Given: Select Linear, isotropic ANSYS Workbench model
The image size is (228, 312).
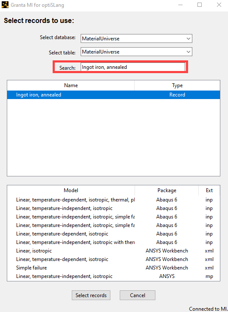Looking at the screenshot, I should click(x=113, y=251).
